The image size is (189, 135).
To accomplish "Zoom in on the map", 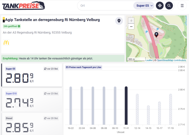I will pyautogui.click(x=131, y=21).
